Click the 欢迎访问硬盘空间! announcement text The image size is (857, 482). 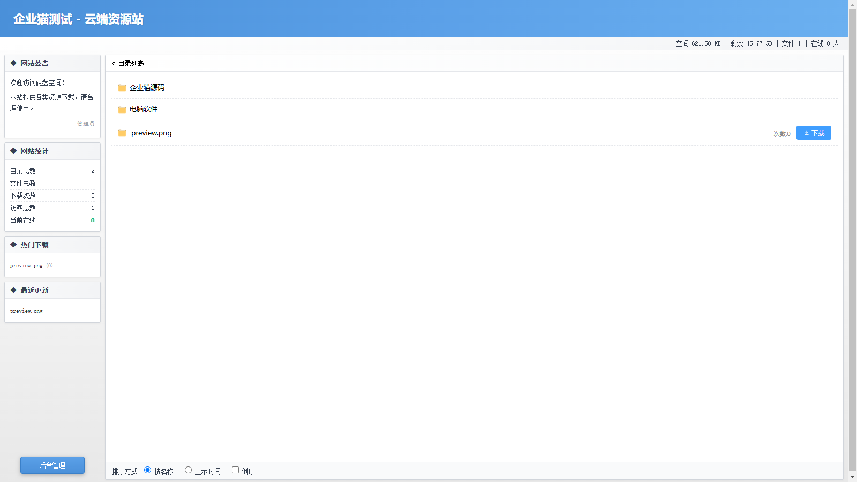[37, 82]
